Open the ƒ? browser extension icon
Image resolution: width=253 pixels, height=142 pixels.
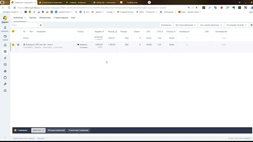tap(228, 7)
